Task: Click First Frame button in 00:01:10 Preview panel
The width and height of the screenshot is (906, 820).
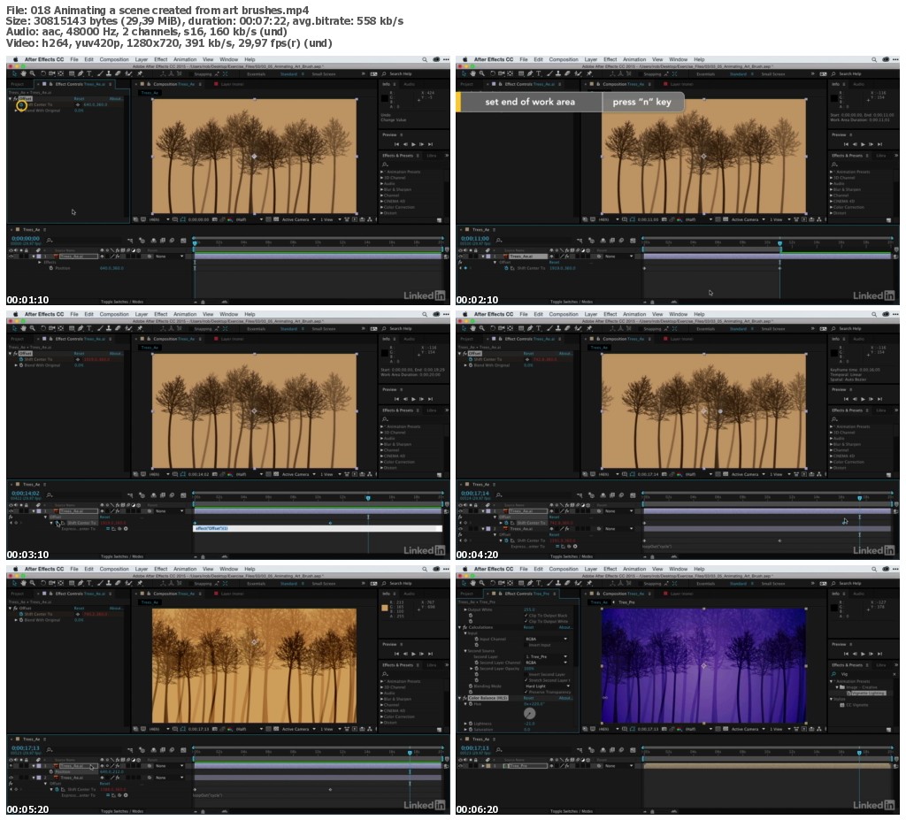Action: click(x=396, y=144)
